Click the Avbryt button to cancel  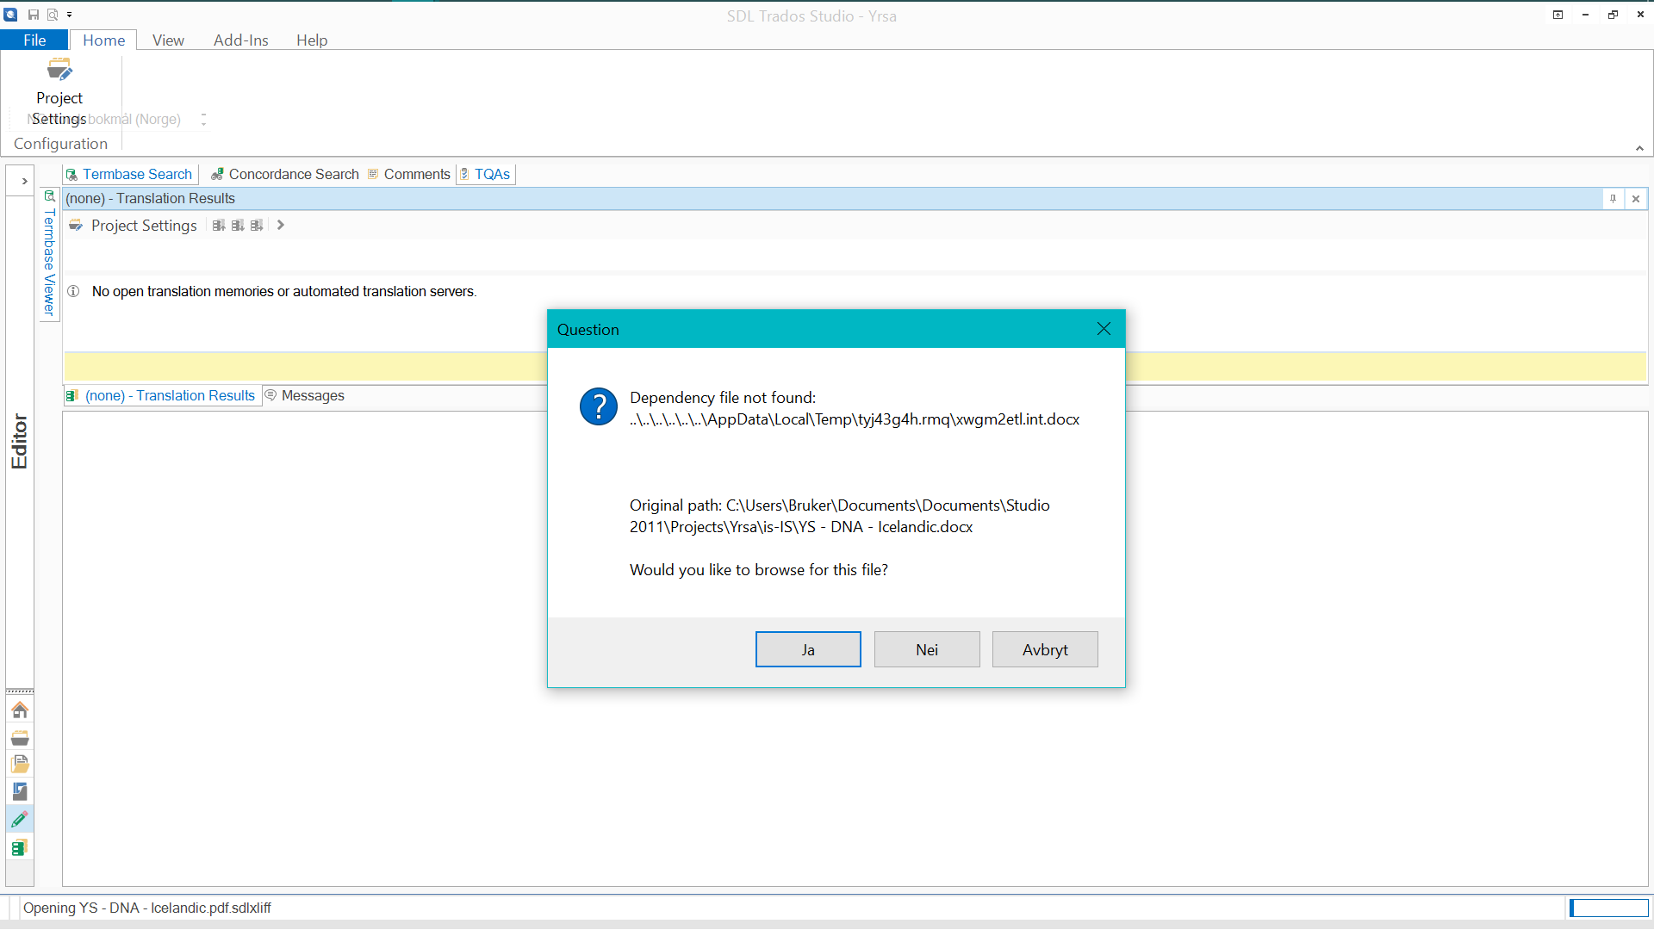tap(1044, 649)
